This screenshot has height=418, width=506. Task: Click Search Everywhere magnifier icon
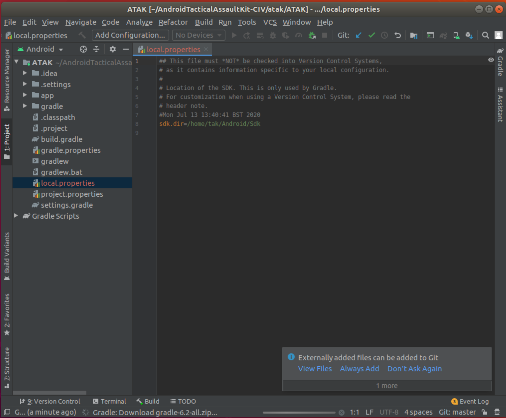coord(485,35)
